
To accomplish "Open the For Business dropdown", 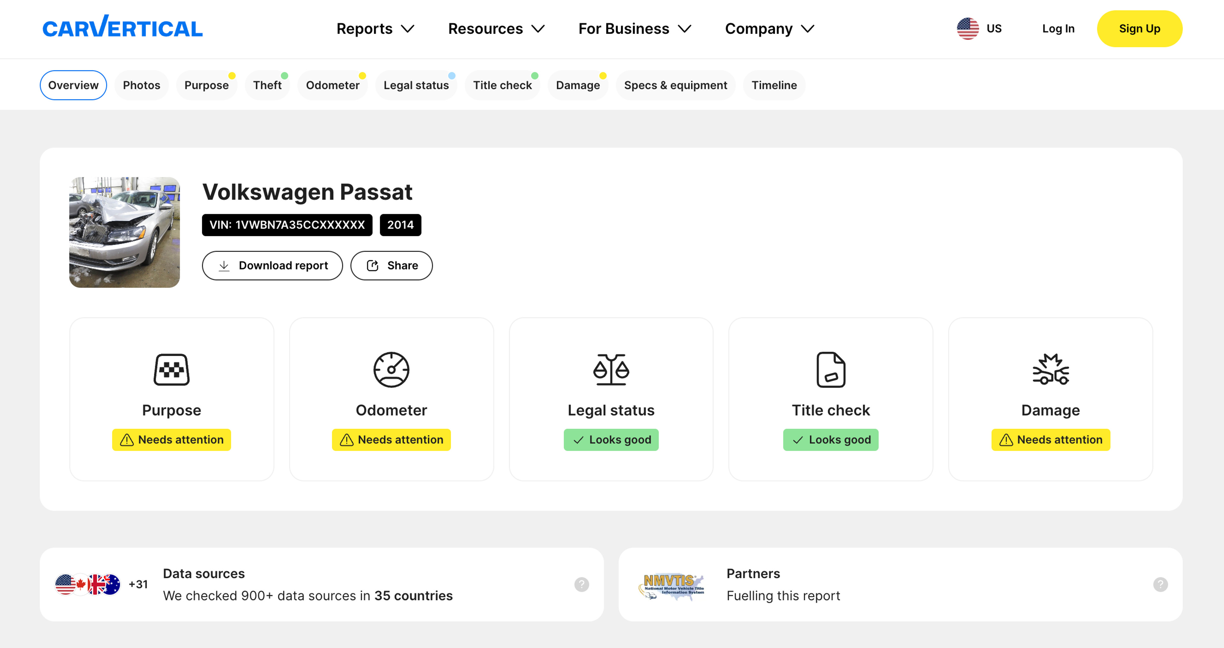I will click(634, 29).
